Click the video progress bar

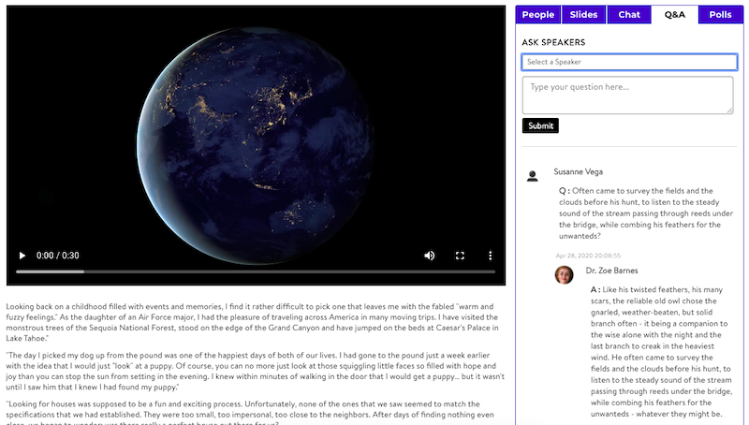[256, 271]
